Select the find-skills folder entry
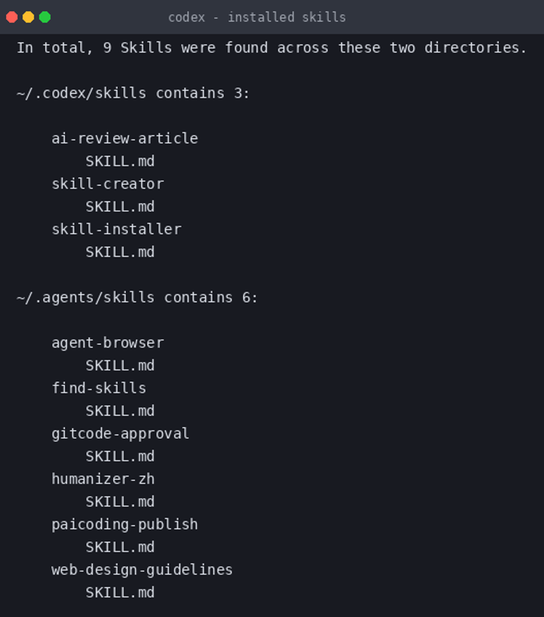 (x=99, y=388)
